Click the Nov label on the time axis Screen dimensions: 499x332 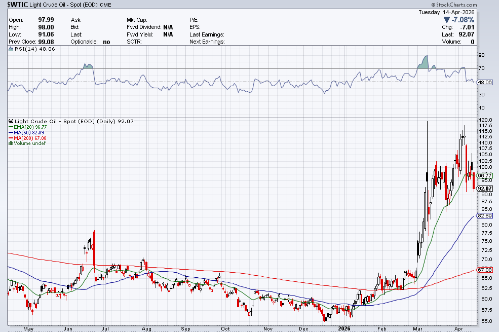click(268, 329)
